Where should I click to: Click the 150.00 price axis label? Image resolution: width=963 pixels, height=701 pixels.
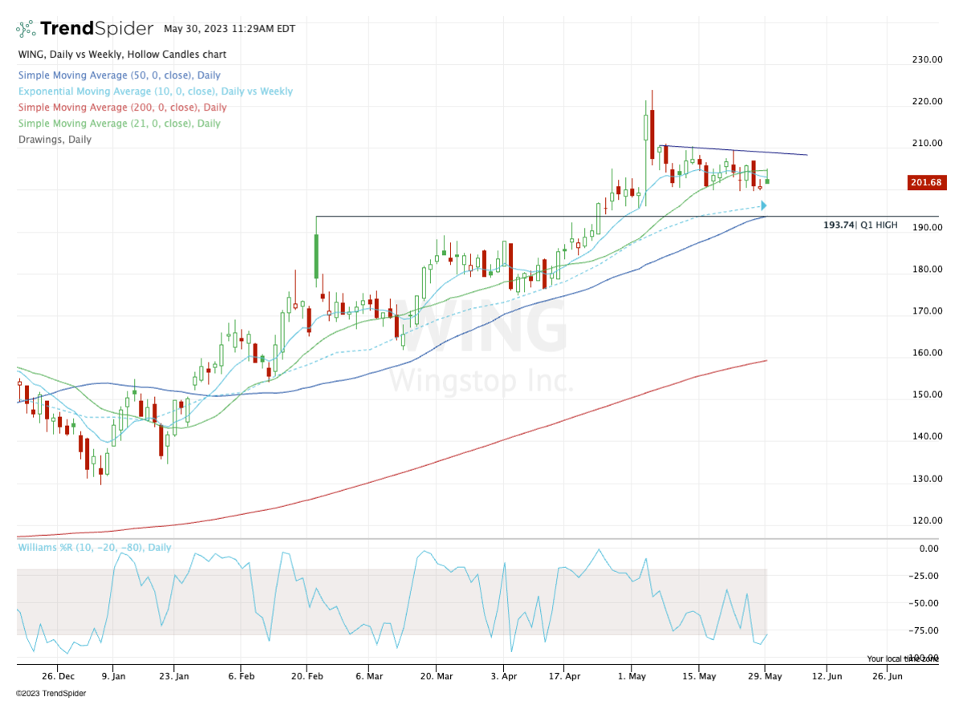click(x=926, y=395)
